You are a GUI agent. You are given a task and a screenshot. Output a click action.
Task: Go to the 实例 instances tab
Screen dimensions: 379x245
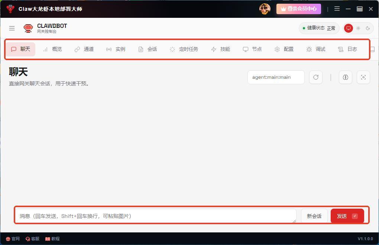[116, 49]
